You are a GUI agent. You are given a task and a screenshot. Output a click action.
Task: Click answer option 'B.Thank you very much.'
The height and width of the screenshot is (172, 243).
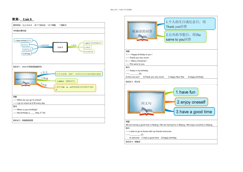(154, 77)
